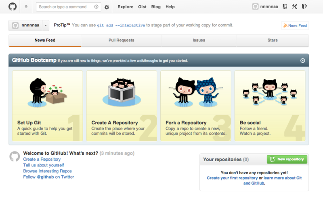Click Create your first repository link
This screenshot has width=323, height=198.
coord(232,178)
